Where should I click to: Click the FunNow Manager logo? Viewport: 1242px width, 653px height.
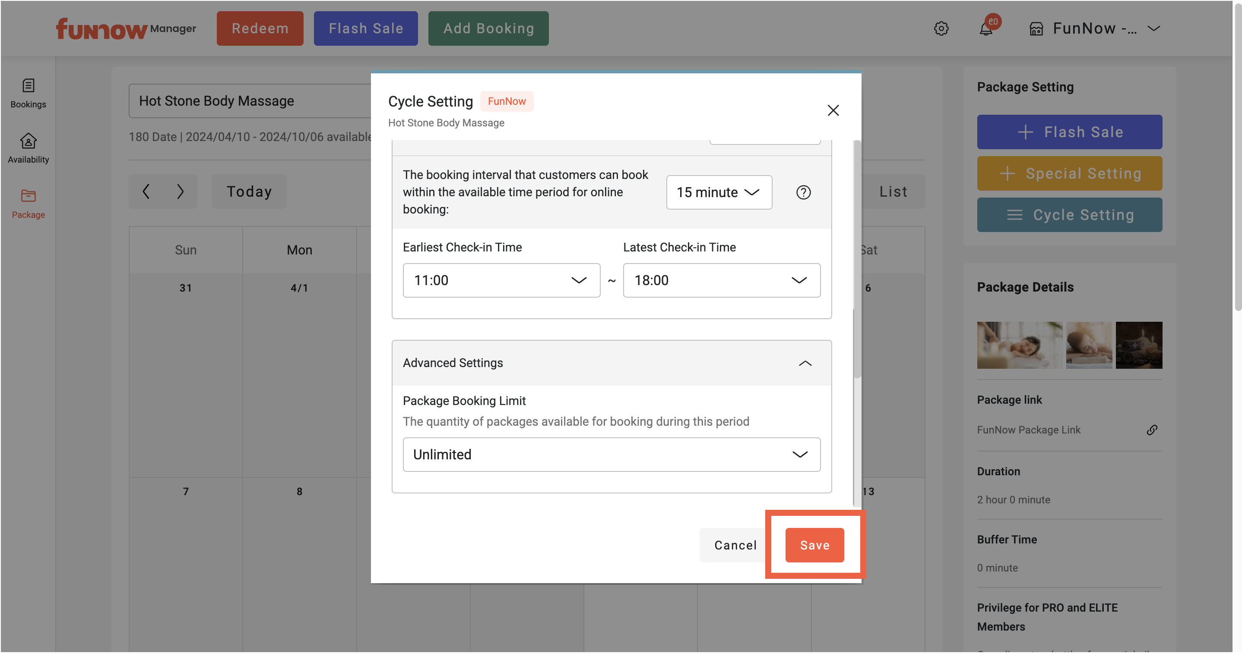click(126, 28)
